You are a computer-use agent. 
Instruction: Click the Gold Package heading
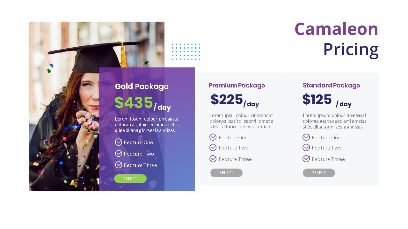coord(142,87)
